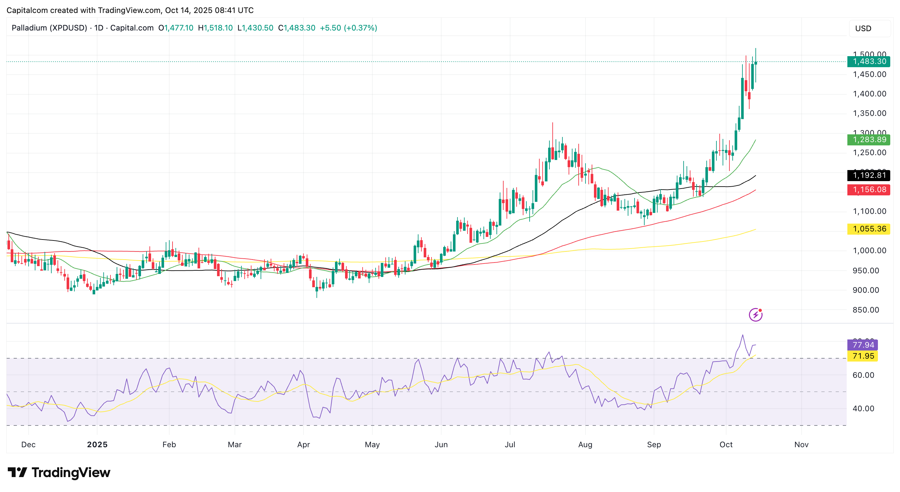Click the Jul label on time axis
This screenshot has width=900, height=492.
(510, 444)
